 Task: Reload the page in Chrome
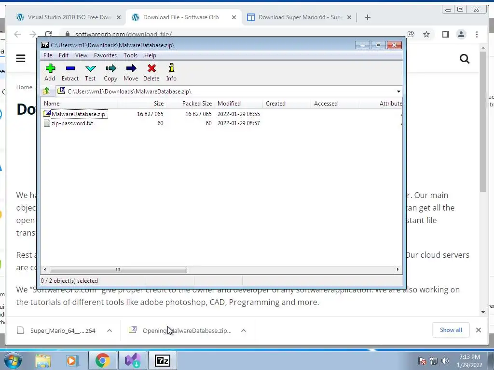coord(48,34)
